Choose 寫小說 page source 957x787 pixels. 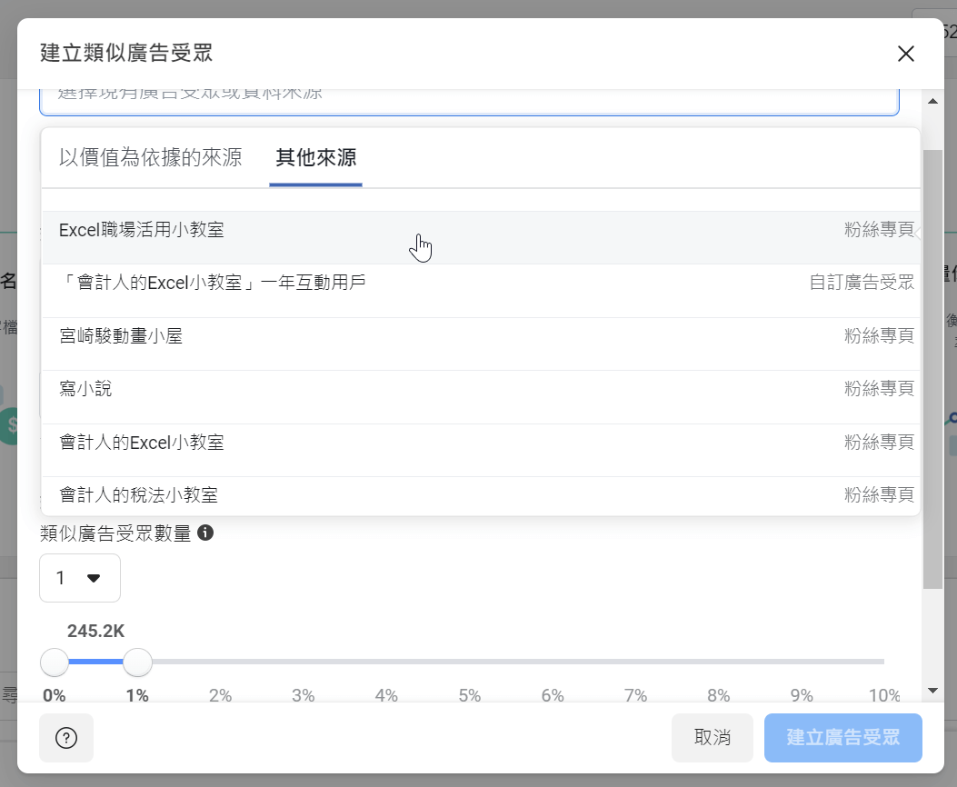(x=481, y=396)
